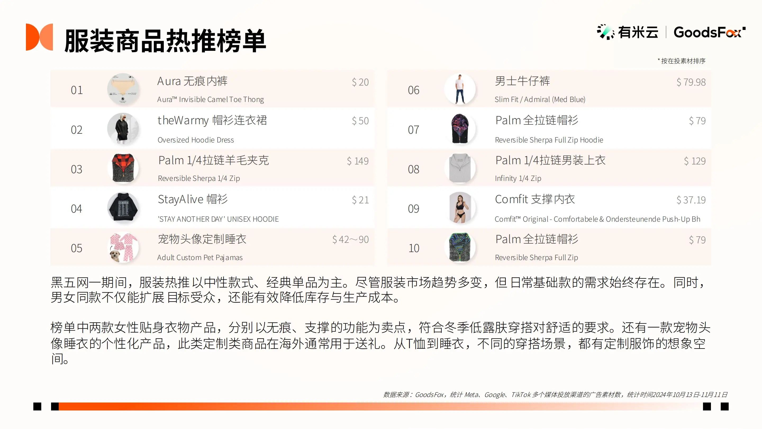Click the $ 50 price
The height and width of the screenshot is (429, 762).
360,121
